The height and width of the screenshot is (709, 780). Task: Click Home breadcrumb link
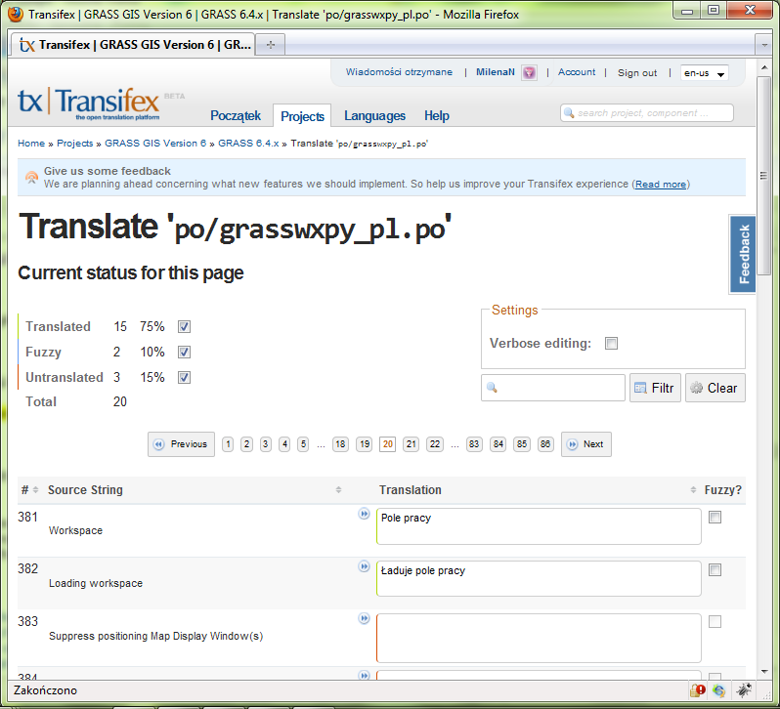[x=31, y=144]
